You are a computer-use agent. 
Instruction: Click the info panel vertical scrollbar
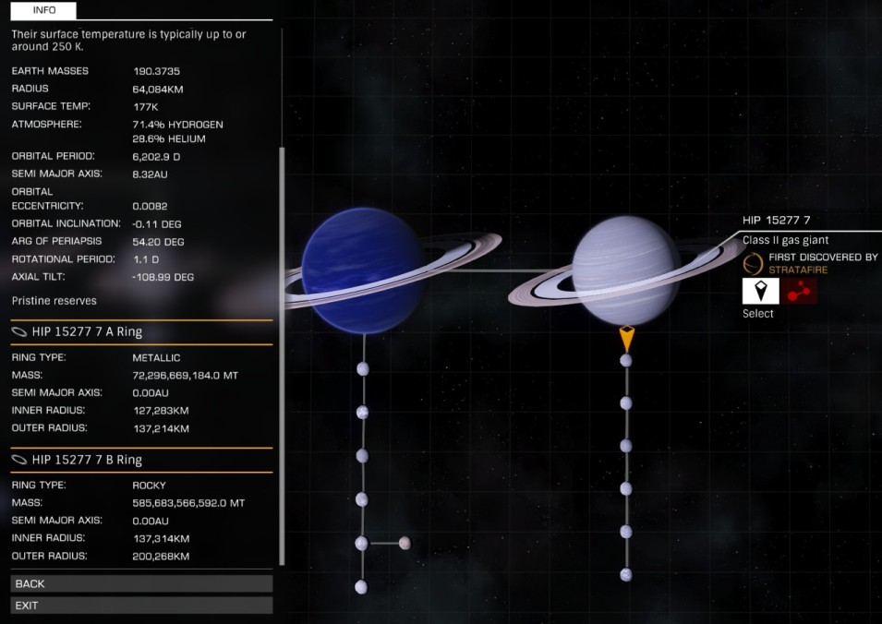(x=282, y=355)
